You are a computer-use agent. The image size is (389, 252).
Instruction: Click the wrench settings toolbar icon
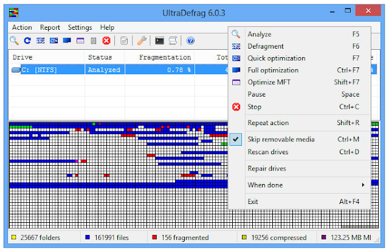[x=142, y=41]
